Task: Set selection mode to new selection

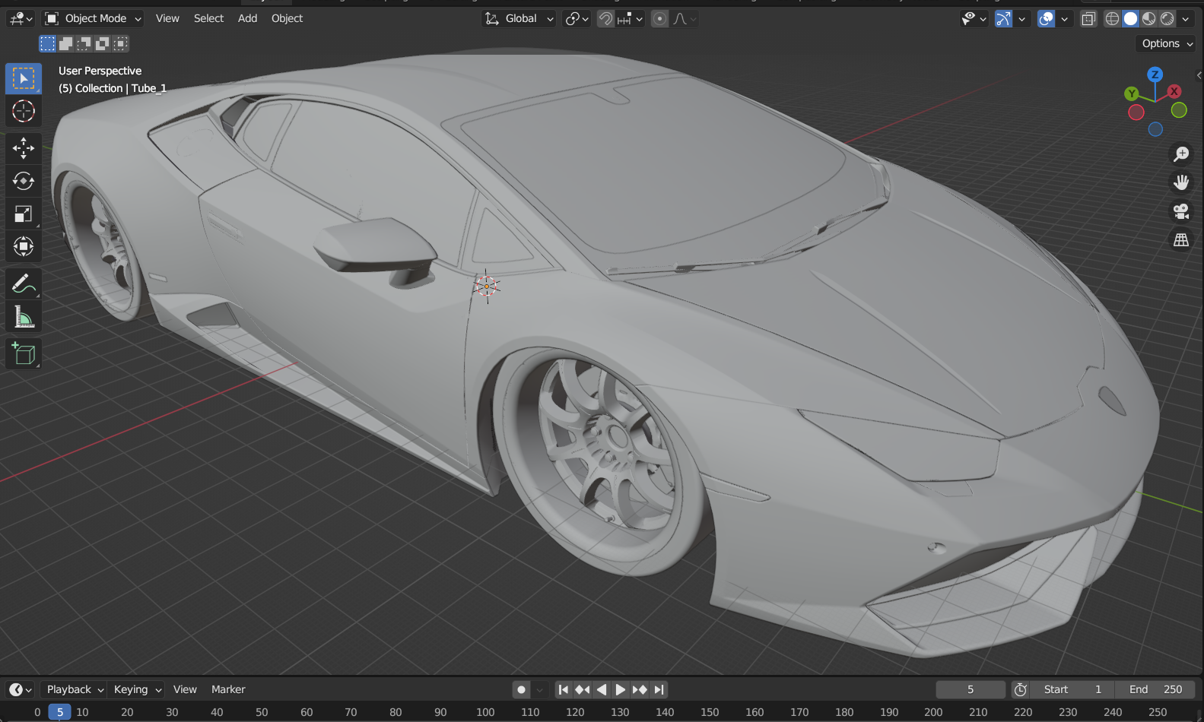Action: [47, 43]
